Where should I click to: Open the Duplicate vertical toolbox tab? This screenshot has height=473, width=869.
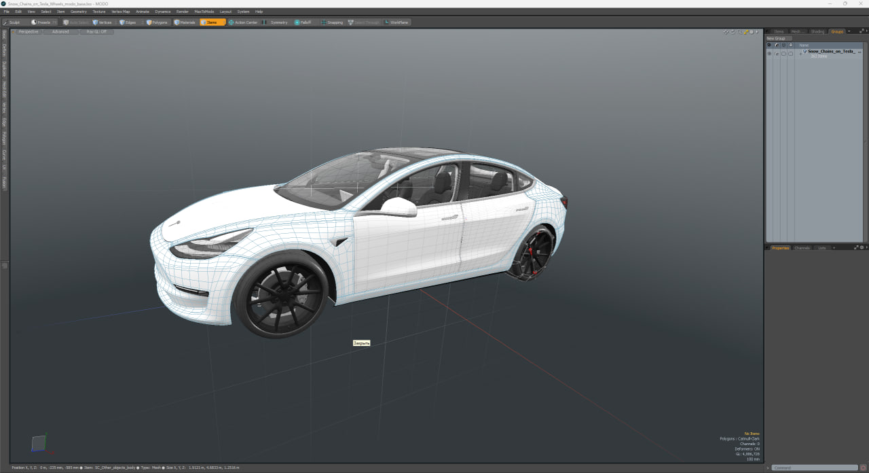4,70
